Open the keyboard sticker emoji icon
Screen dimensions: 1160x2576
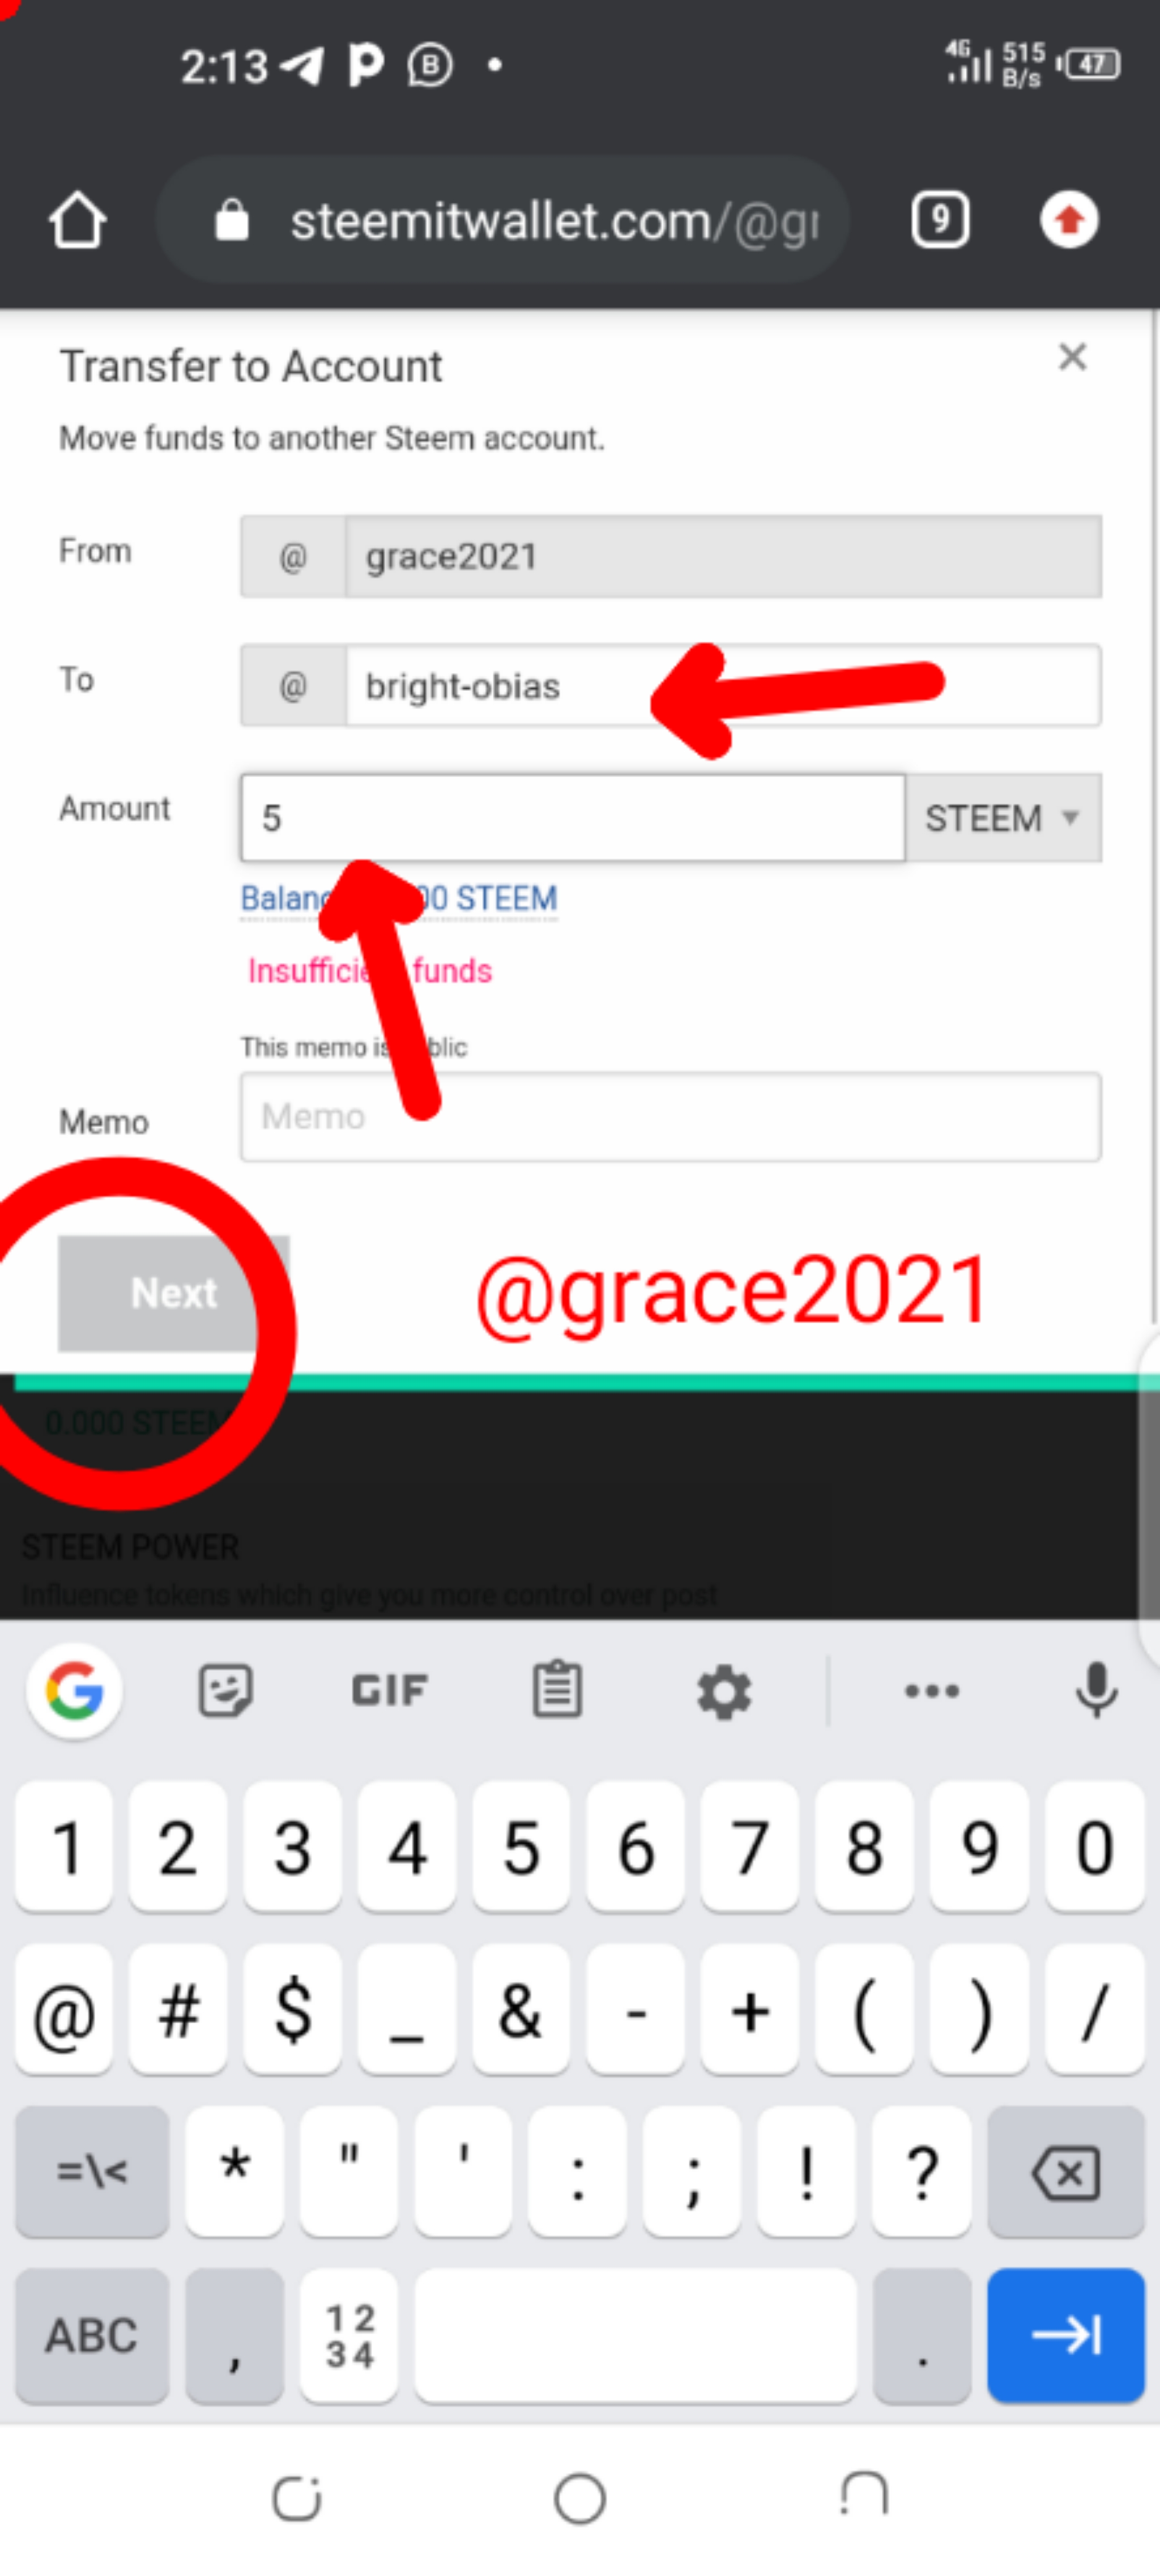point(225,1691)
